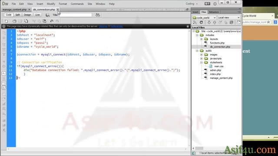
Task: Click the Save All icon
Action: pyautogui.click(x=26, y=21)
